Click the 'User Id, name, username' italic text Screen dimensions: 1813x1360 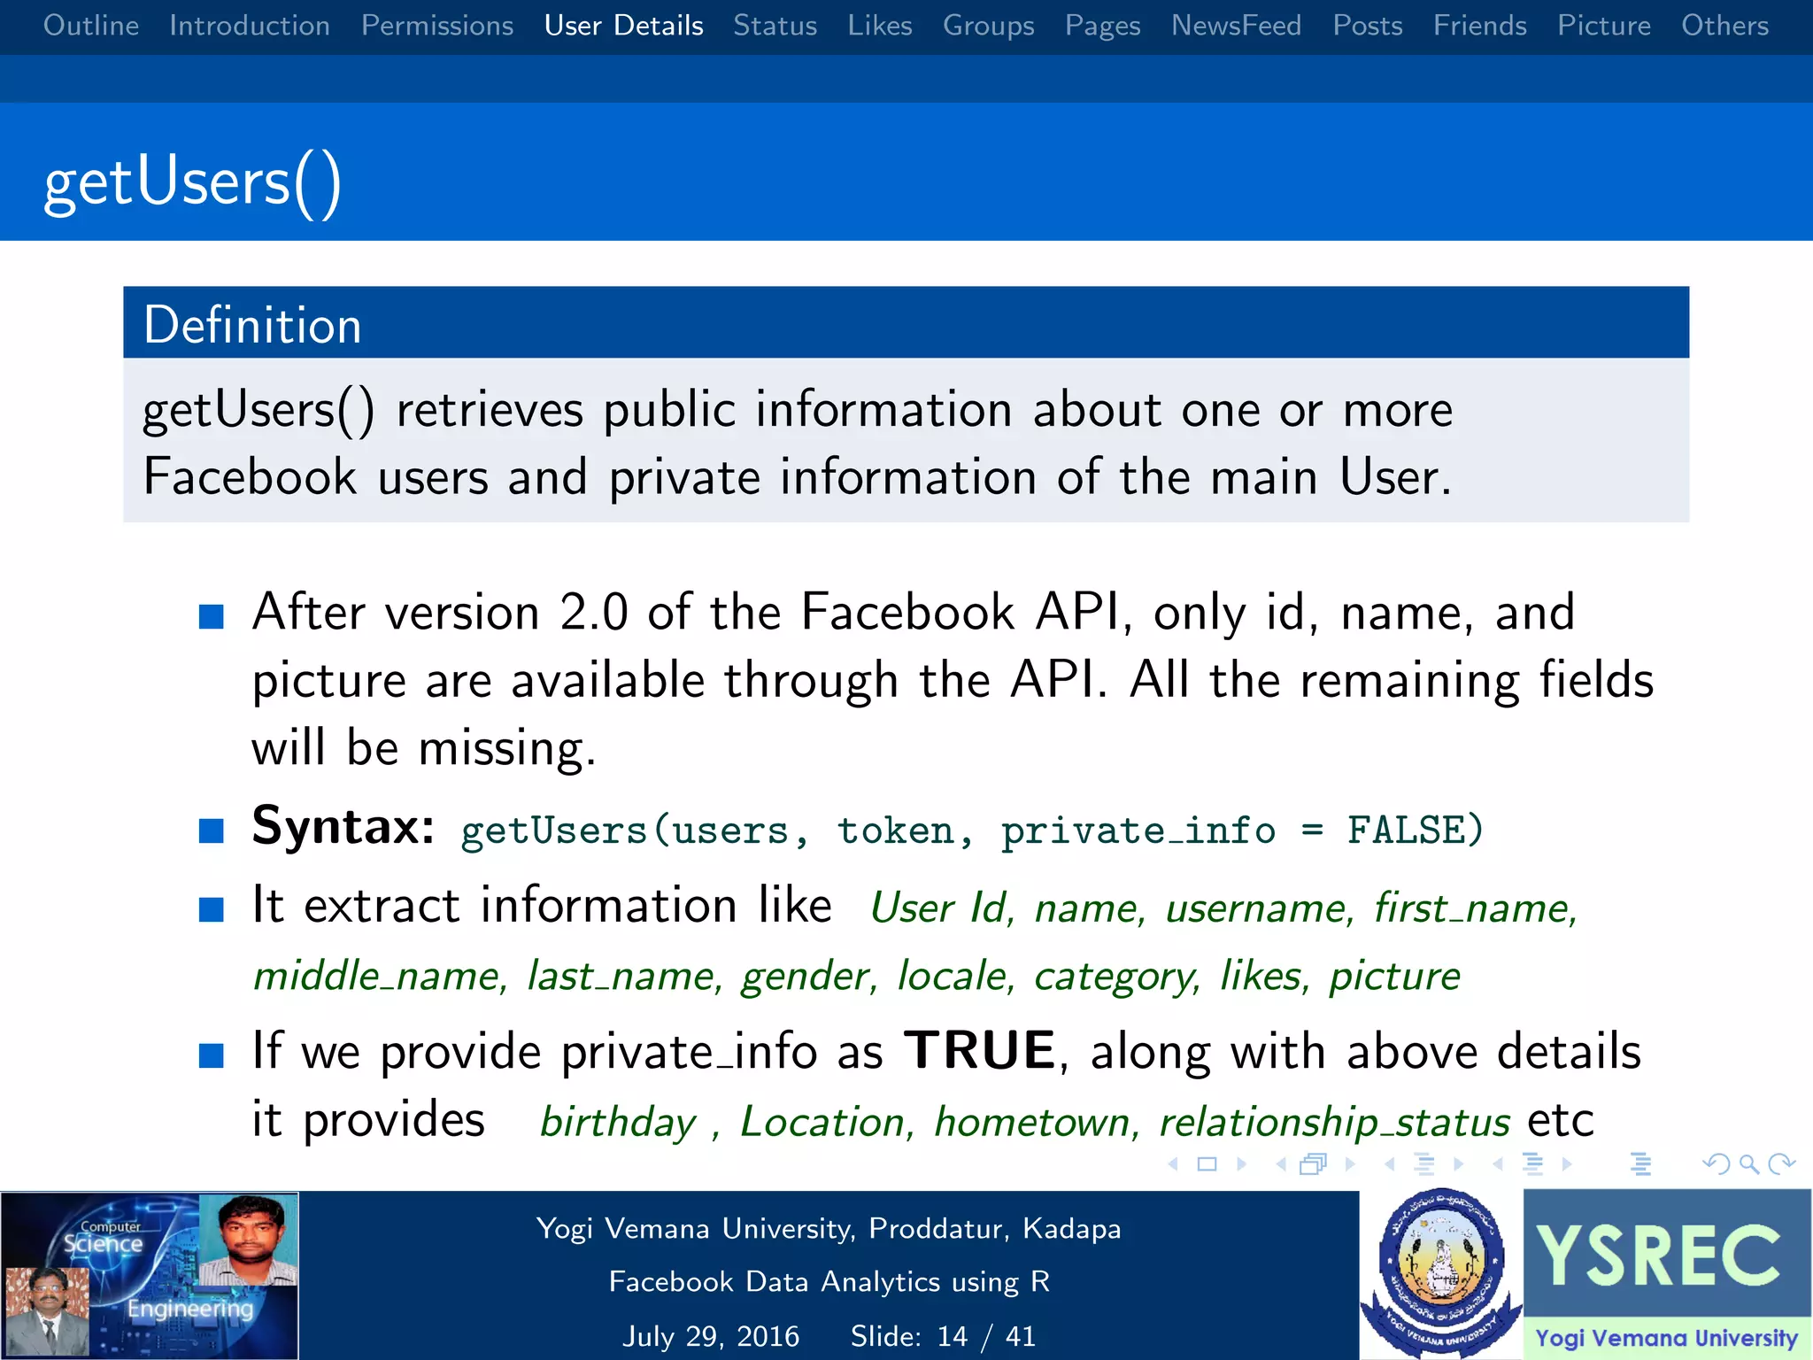1111,908
